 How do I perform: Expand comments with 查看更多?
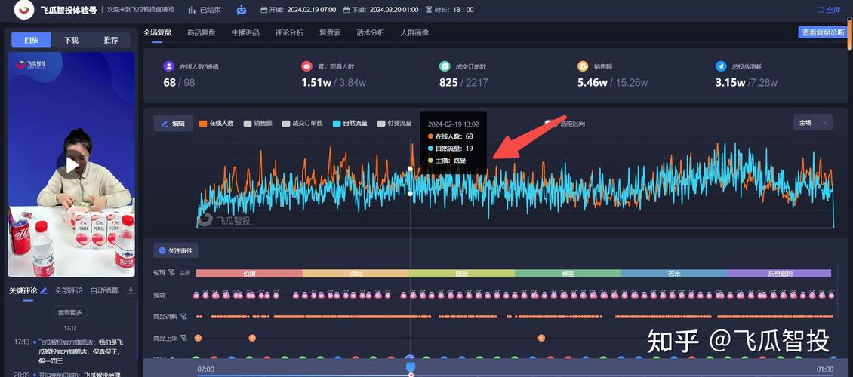point(70,312)
